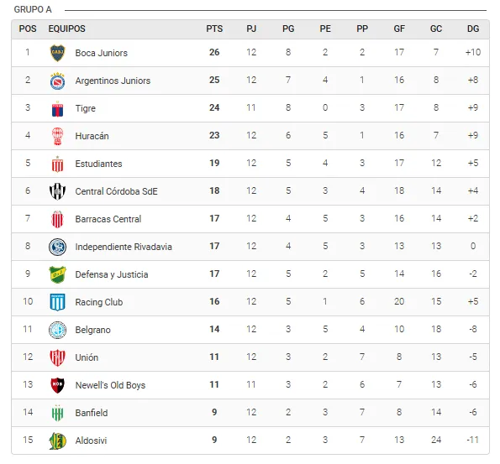500x464 pixels.
Task: Click the Boca Juniors crest icon
Action: tap(58, 53)
